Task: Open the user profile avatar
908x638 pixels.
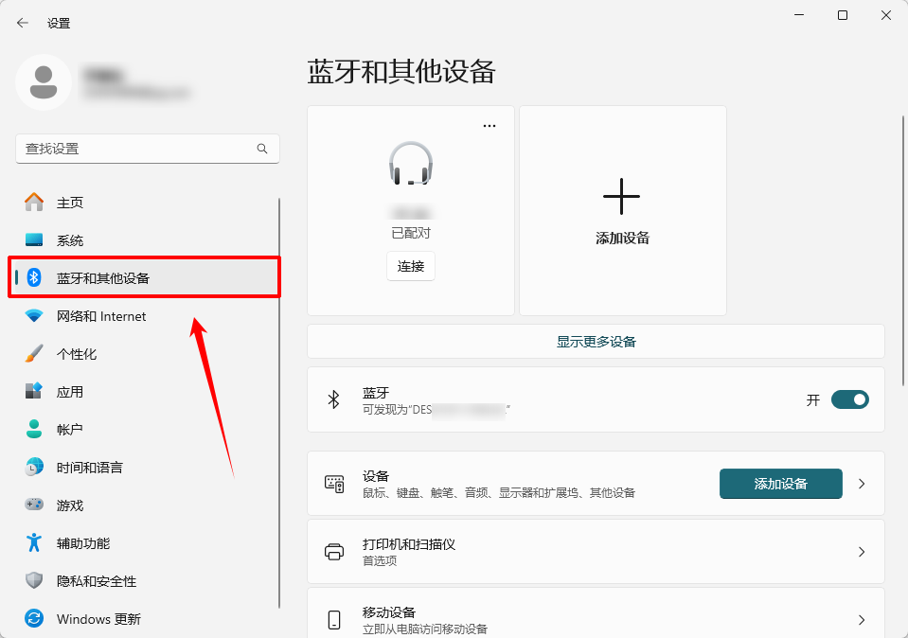Action: coord(44,82)
